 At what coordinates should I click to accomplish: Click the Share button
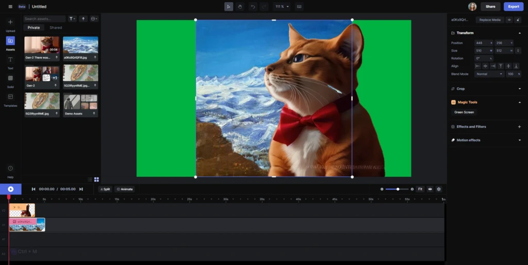click(490, 6)
